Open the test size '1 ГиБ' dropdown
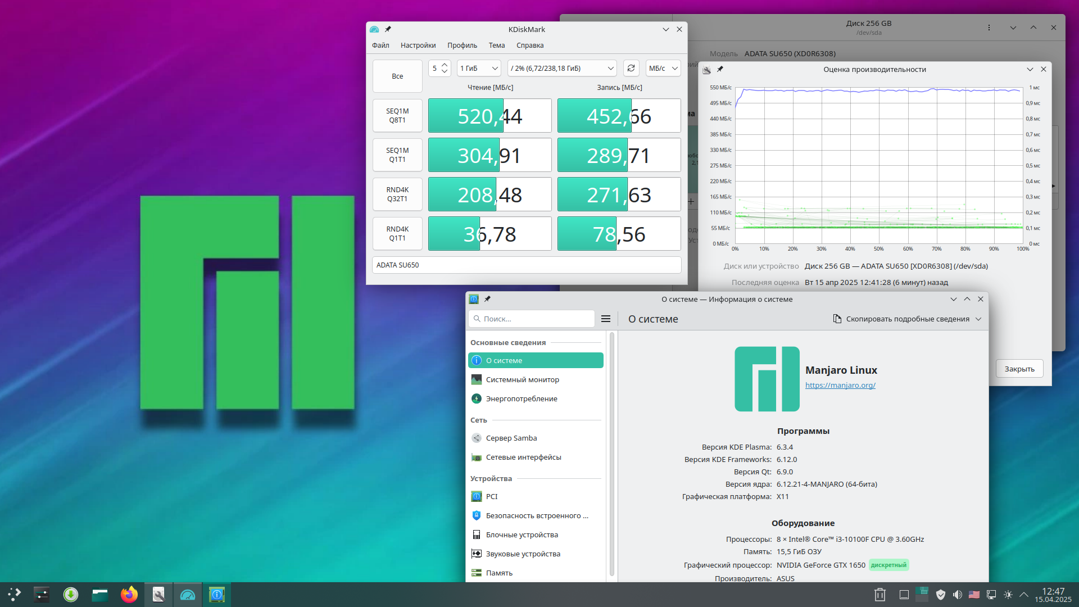 (479, 68)
